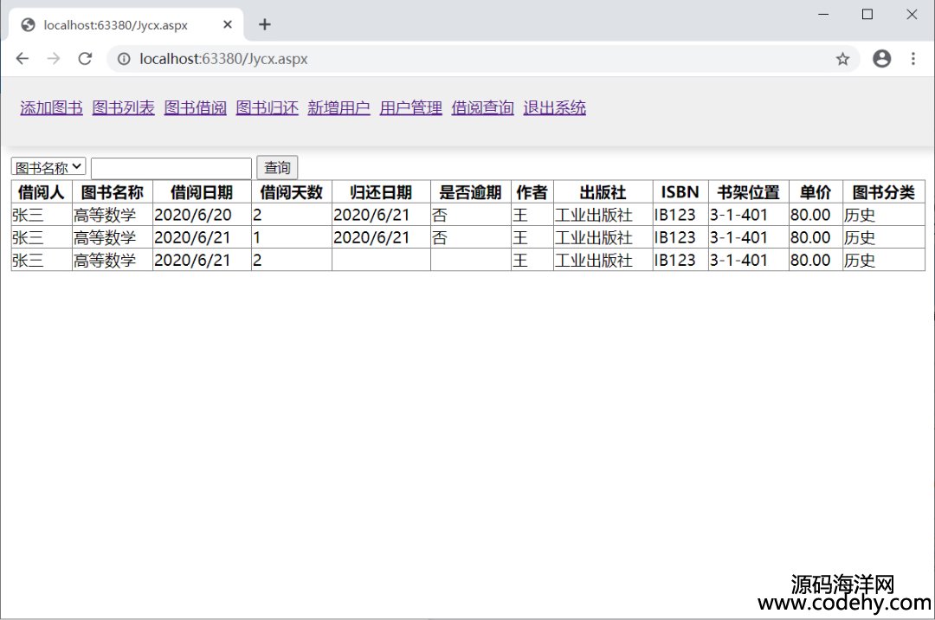This screenshot has width=935, height=620.
Task: Open 用户管理 in the navigation
Action: pos(410,108)
